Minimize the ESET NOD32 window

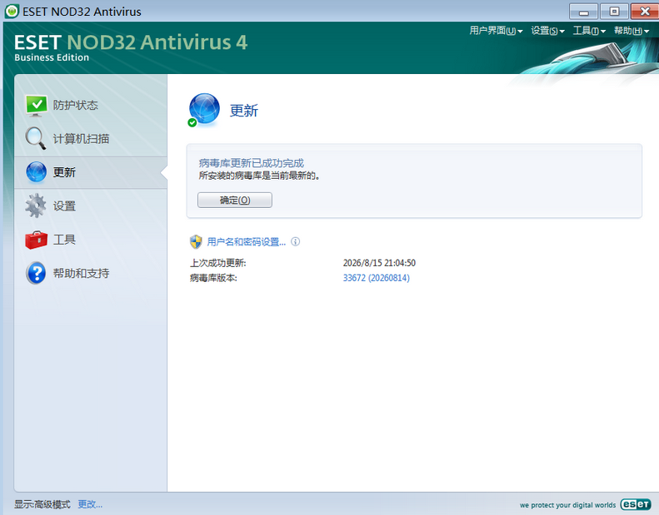[583, 12]
